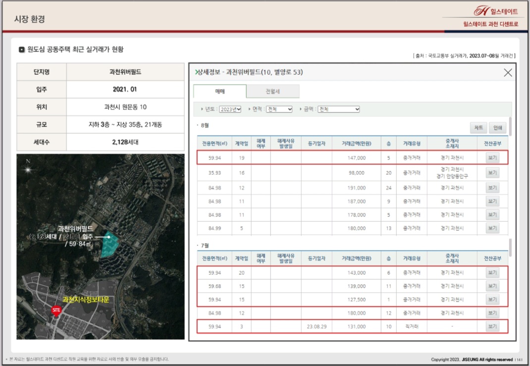Click 보기 for the 147,000 August row
The height and width of the screenshot is (366, 530).
492,158
